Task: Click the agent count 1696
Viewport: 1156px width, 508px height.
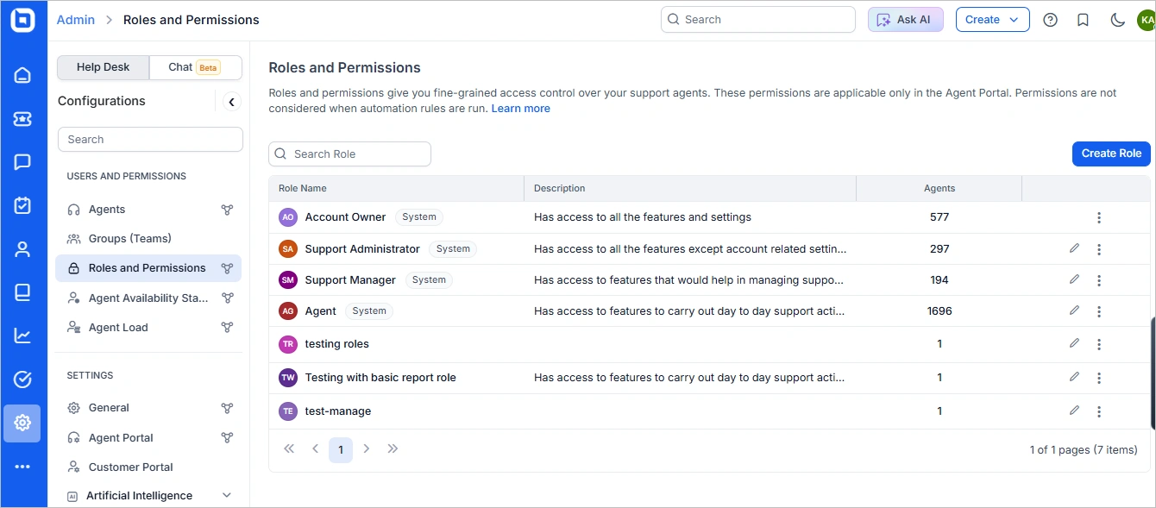Action: 939,311
